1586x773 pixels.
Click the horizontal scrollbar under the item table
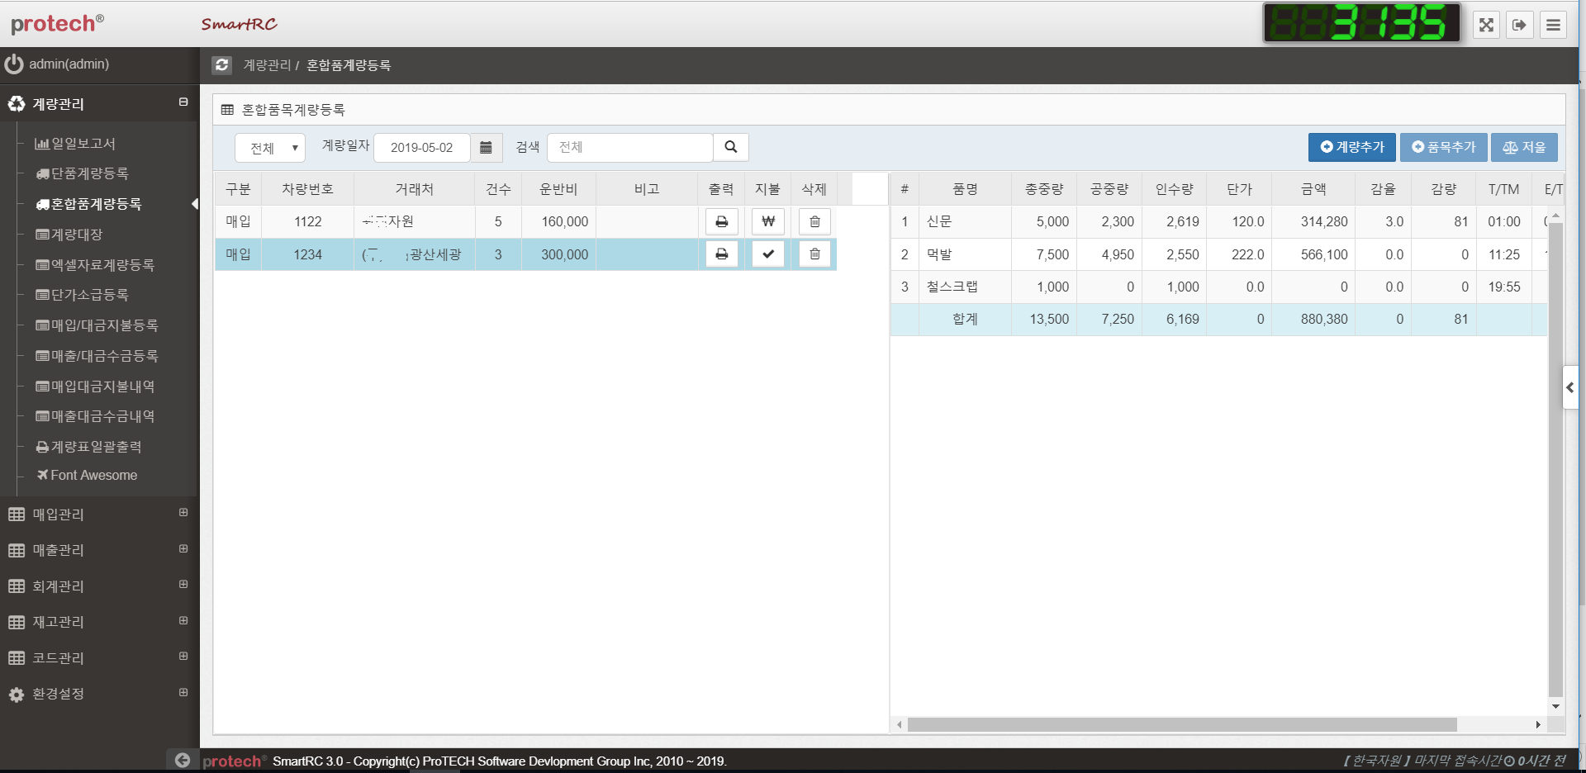[x=1181, y=725]
